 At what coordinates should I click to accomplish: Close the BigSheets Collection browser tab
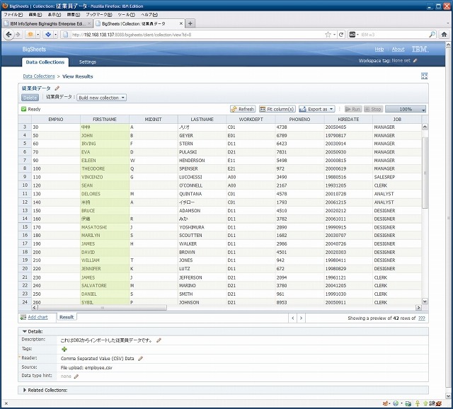click(x=181, y=23)
